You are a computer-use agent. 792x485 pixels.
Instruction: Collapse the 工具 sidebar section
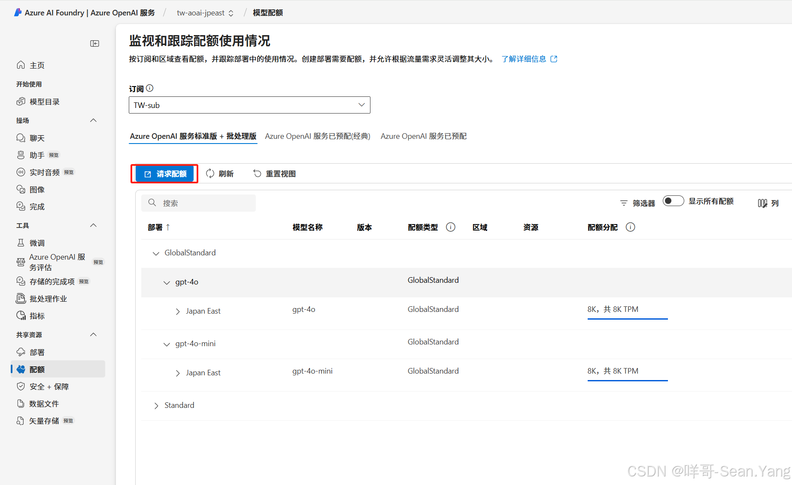point(93,225)
